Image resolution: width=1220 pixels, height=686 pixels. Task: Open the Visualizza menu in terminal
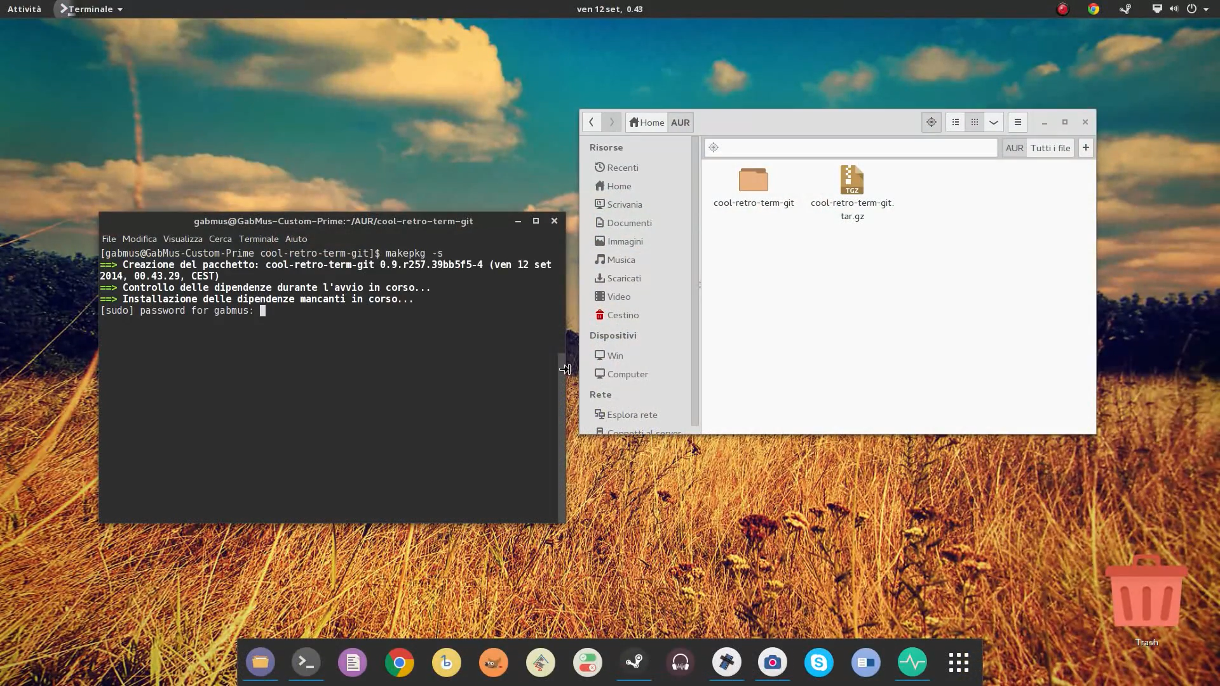point(182,239)
